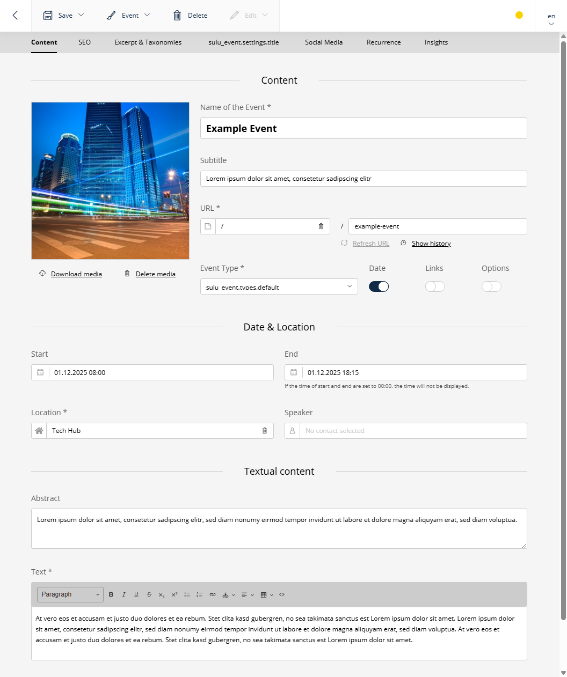Switch to Excerpt & Taxonomies tab
The width and height of the screenshot is (567, 677).
[x=148, y=42]
